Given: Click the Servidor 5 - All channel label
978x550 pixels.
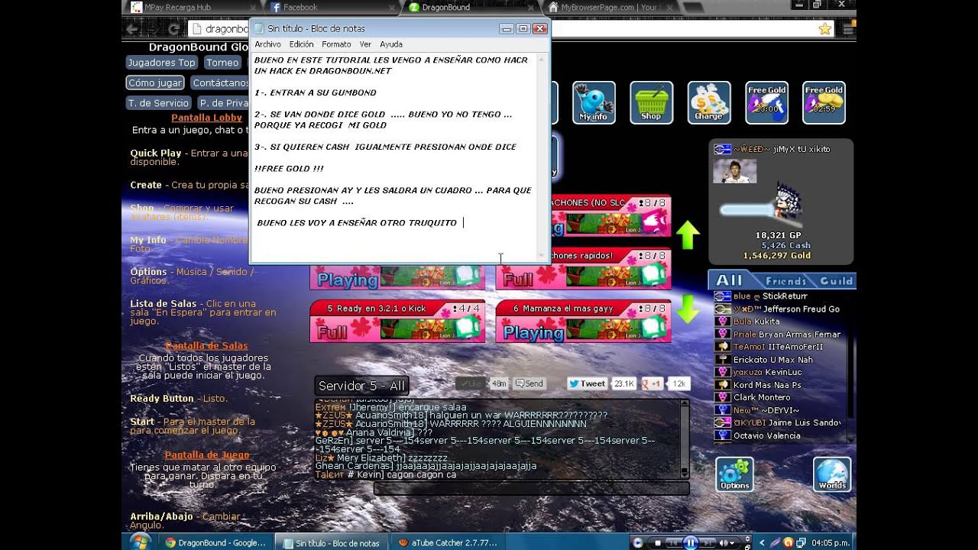Looking at the screenshot, I should (x=361, y=386).
